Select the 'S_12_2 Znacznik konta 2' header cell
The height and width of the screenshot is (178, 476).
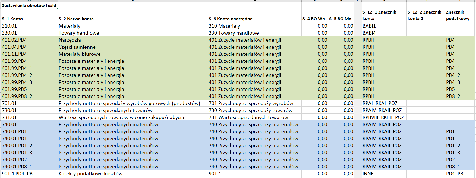426,15
